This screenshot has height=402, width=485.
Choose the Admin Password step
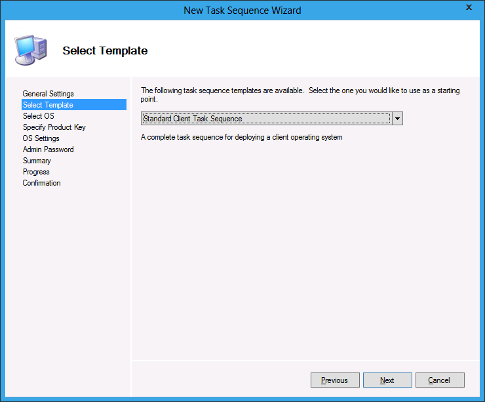click(48, 150)
